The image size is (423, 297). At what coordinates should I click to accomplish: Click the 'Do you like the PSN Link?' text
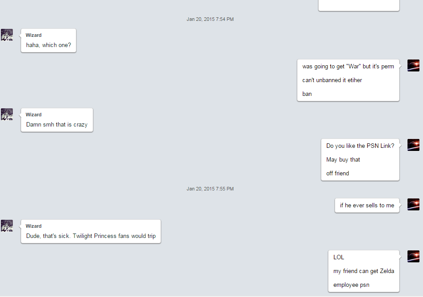tap(360, 146)
